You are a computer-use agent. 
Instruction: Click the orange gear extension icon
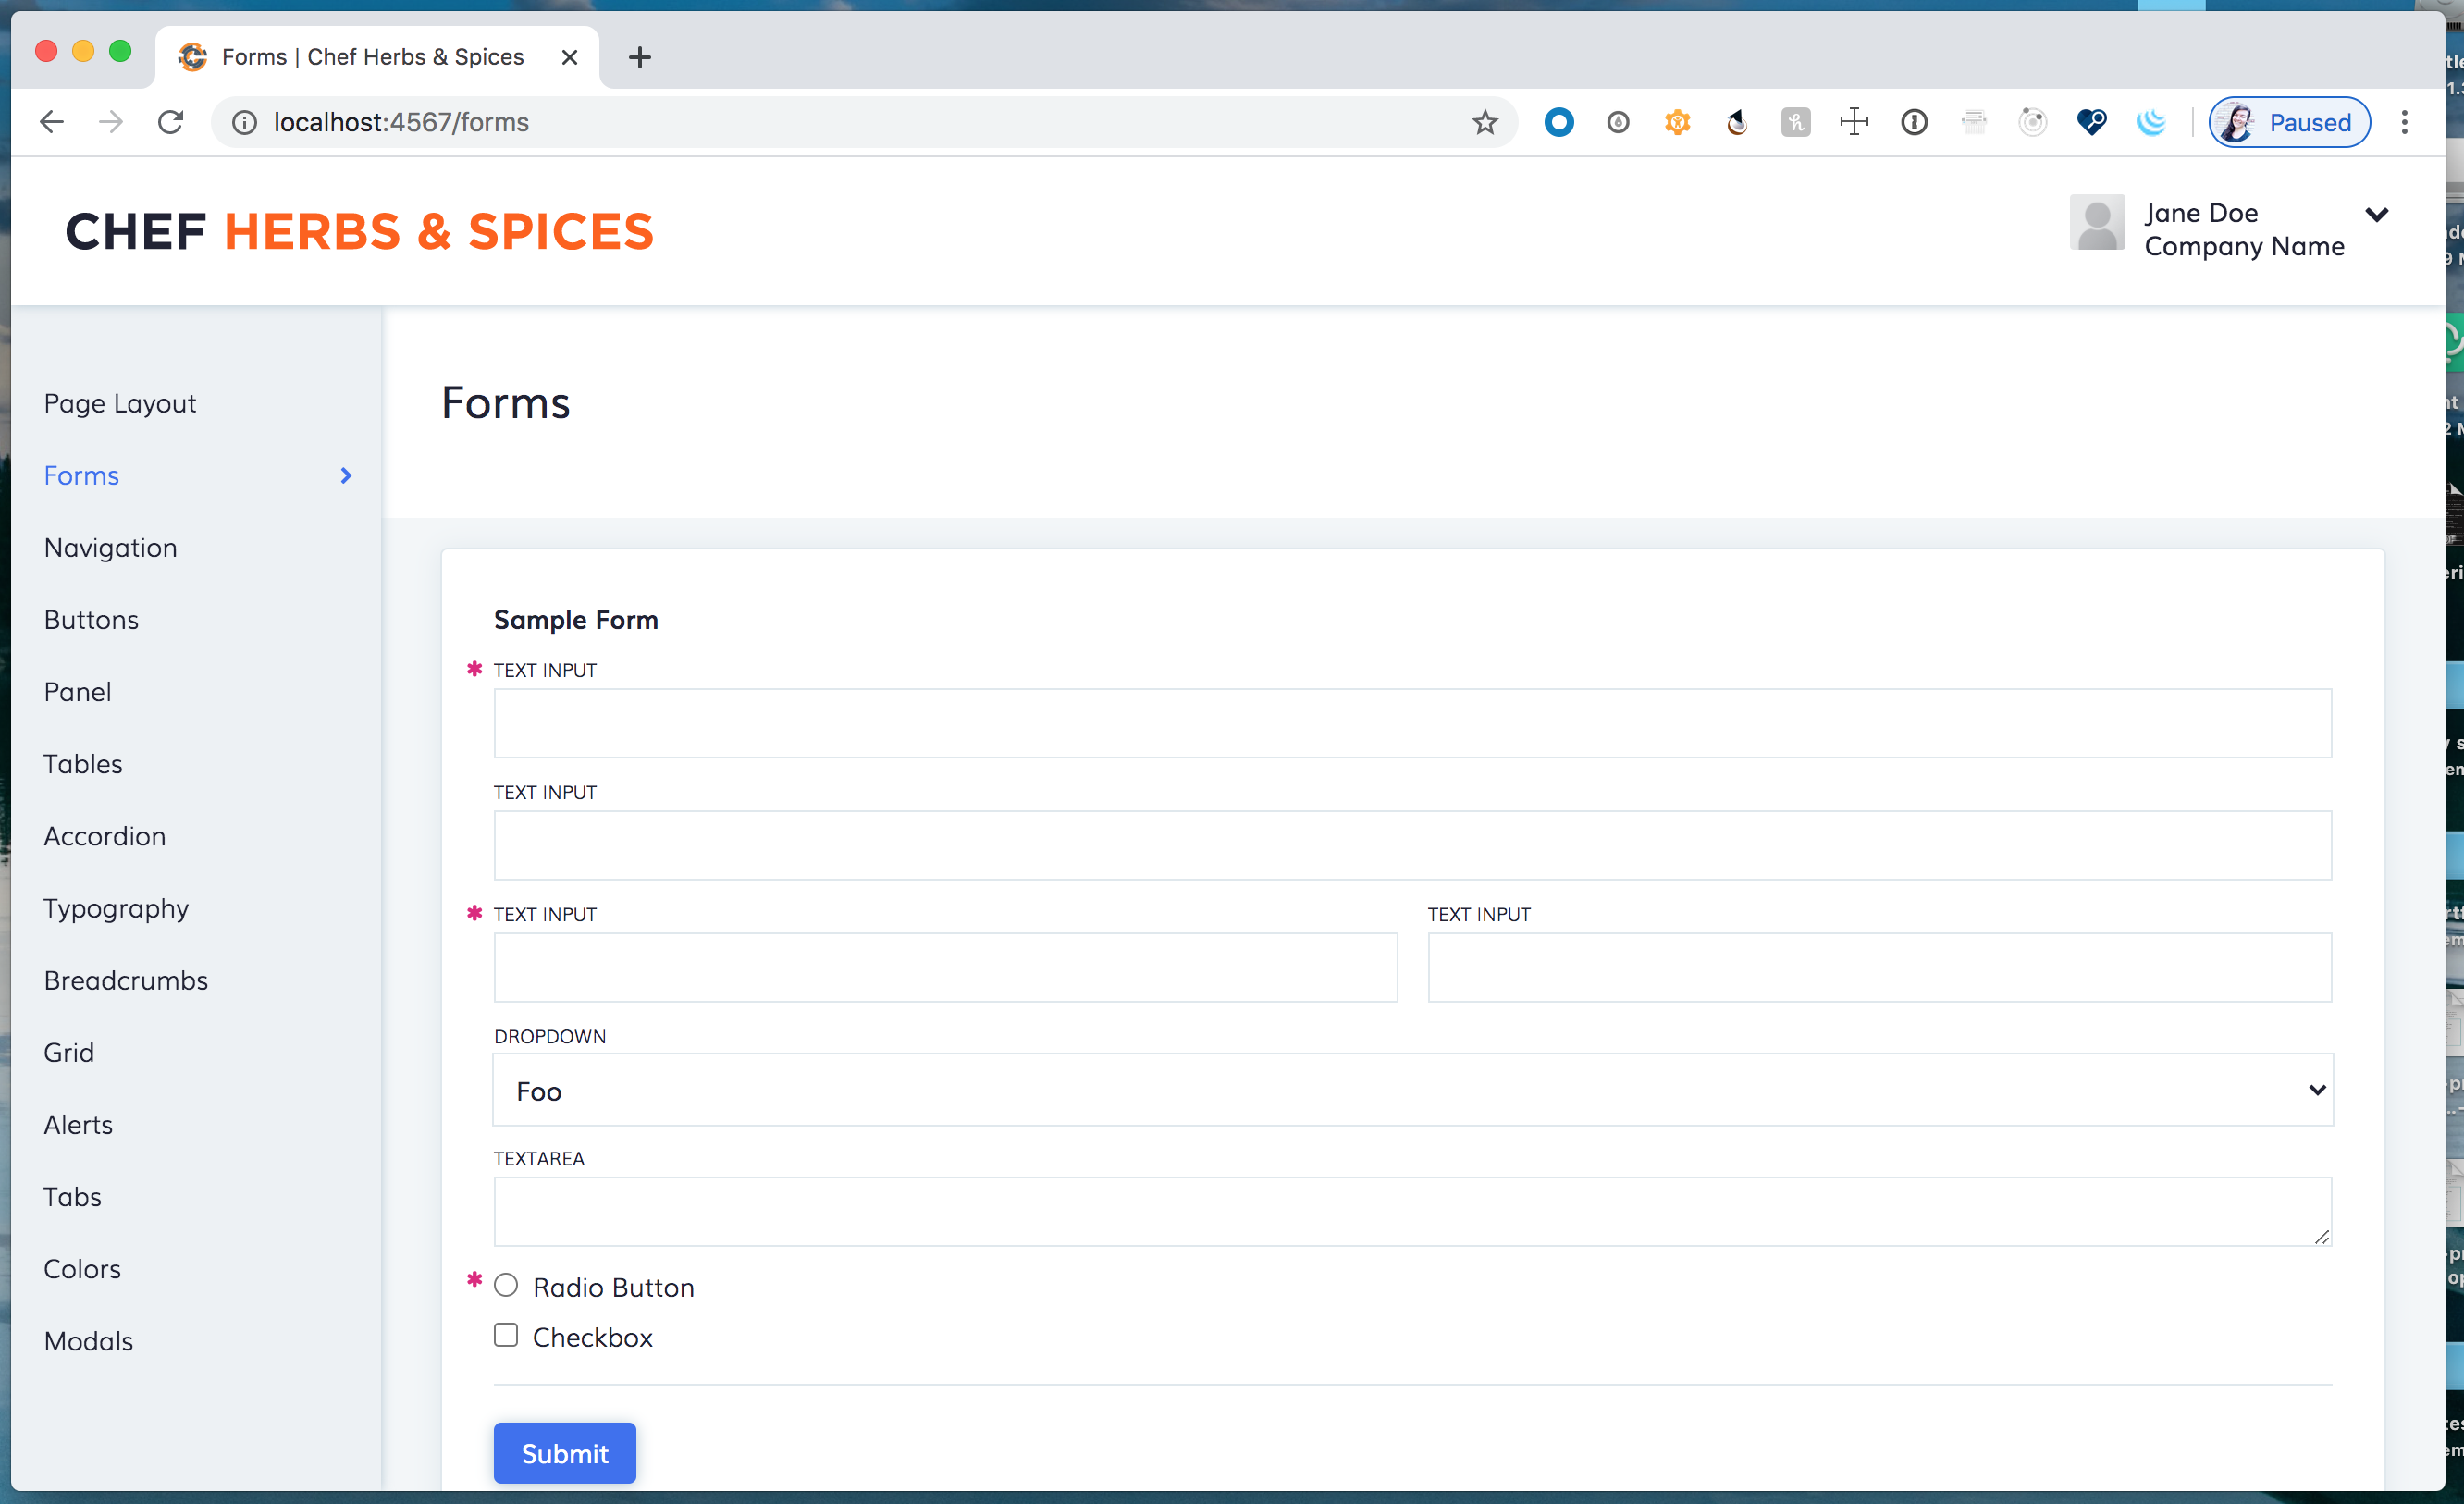tap(1677, 122)
